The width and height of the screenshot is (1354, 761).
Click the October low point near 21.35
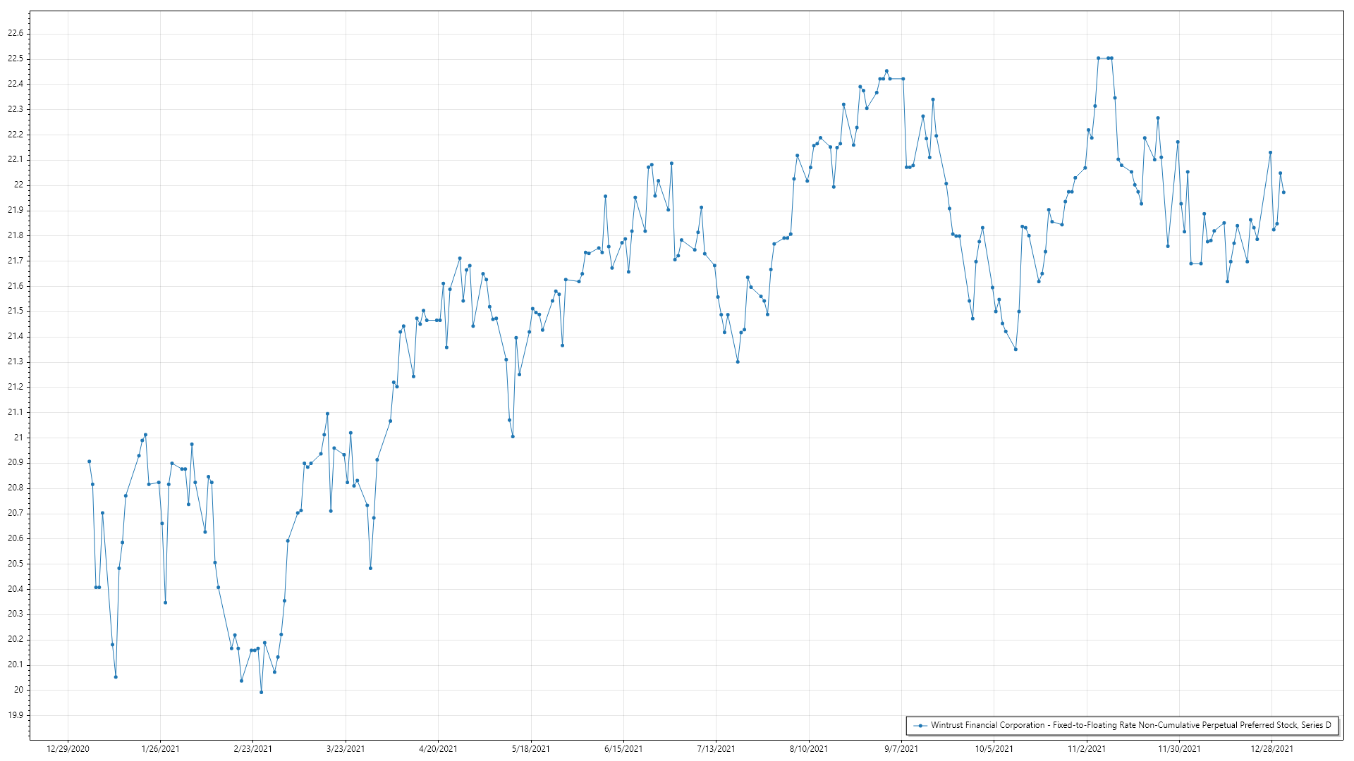coord(1015,349)
